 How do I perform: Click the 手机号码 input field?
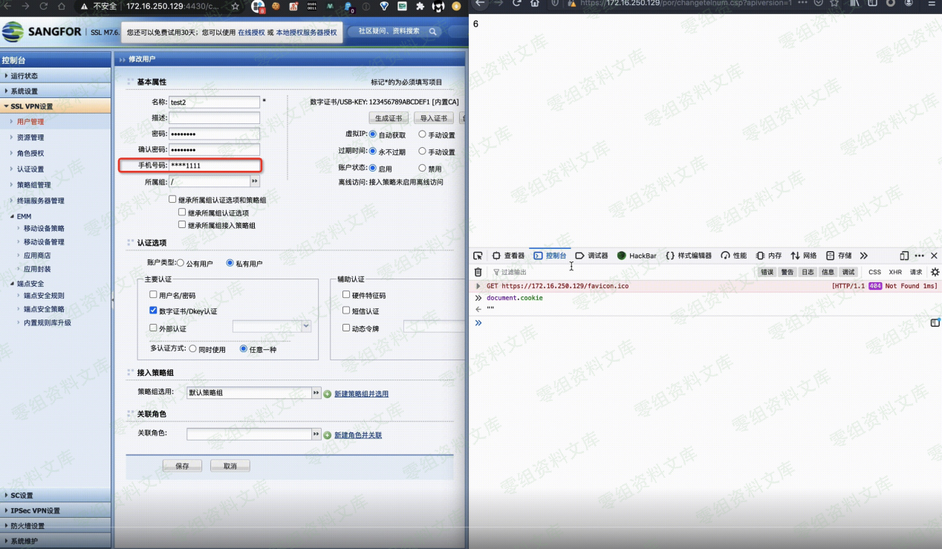[x=214, y=166]
